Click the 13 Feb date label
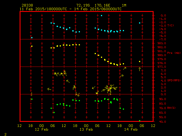 pos(86,129)
